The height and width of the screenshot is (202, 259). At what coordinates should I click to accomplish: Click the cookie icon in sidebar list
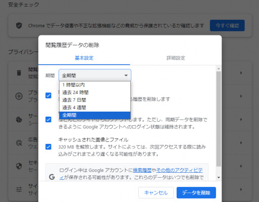point(19,120)
